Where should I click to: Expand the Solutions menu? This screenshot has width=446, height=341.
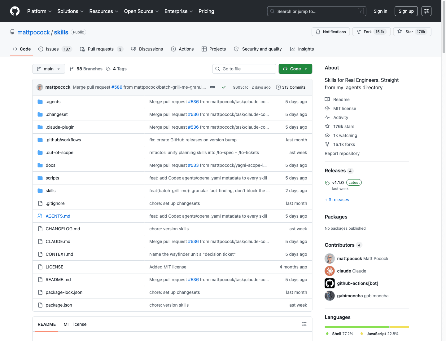coord(71,11)
